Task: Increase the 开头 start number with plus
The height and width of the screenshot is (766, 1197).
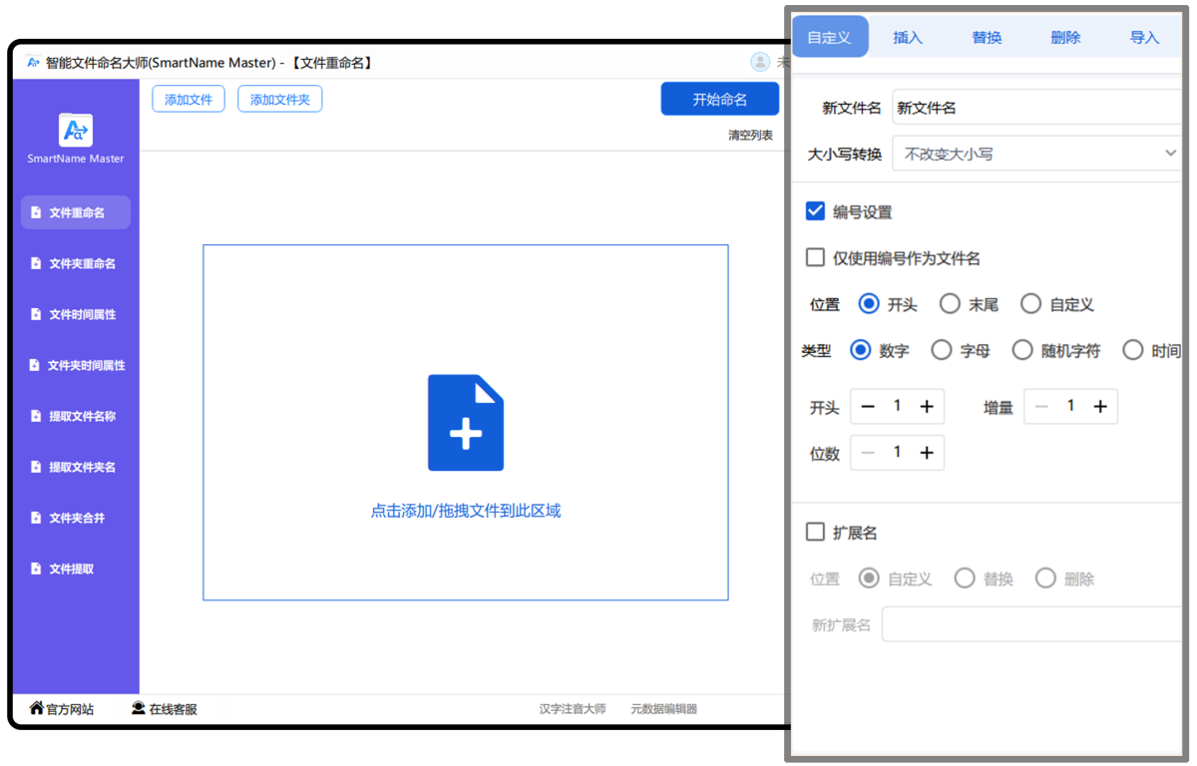Action: point(927,407)
